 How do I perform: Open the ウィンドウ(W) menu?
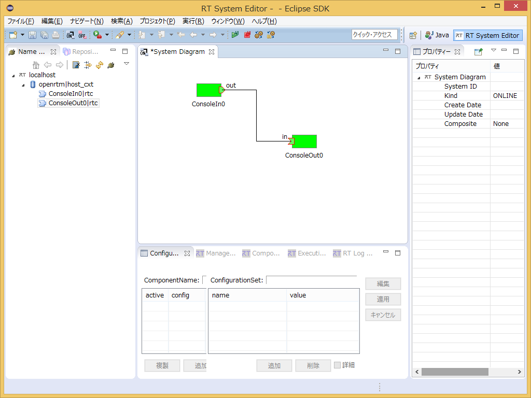(x=228, y=21)
